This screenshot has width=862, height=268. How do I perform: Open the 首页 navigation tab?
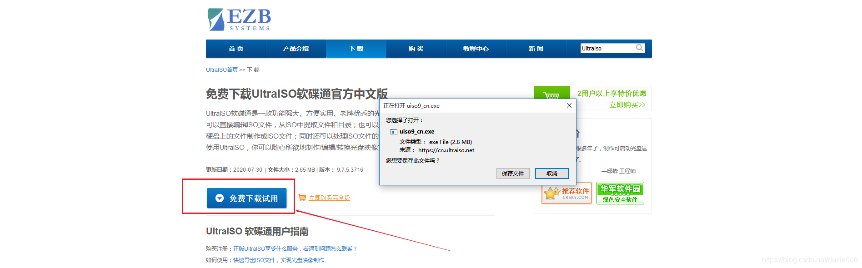pos(236,49)
